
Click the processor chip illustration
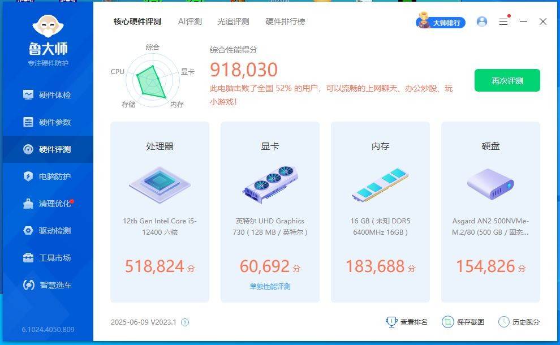click(x=160, y=185)
